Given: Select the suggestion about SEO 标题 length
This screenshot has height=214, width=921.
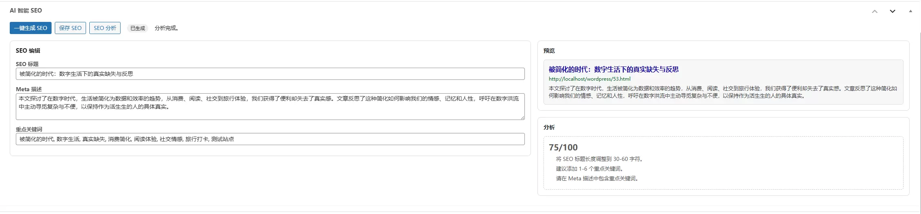Looking at the screenshot, I should pos(599,159).
